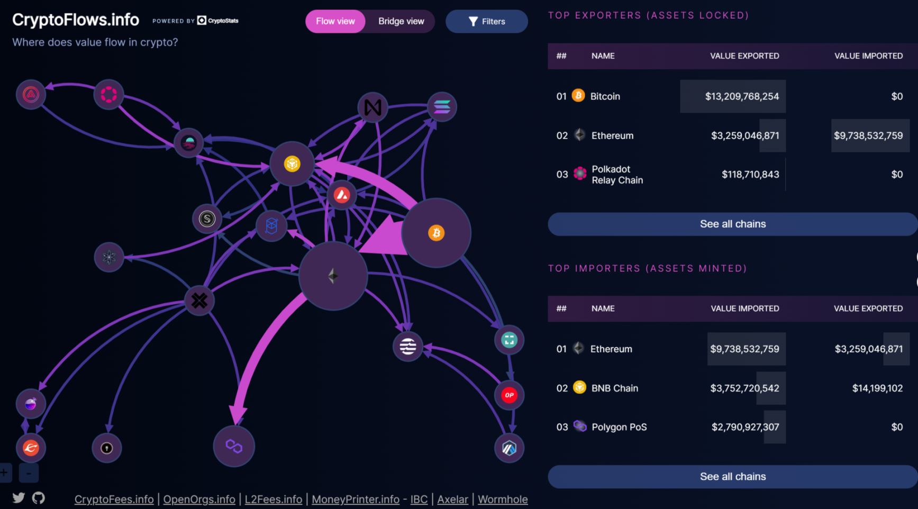Click the Acala node in the graph
Image resolution: width=918 pixels, height=509 pixels.
pyautogui.click(x=31, y=95)
